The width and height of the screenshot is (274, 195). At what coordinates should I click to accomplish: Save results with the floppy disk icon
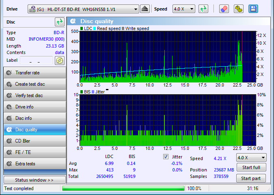(253, 9)
